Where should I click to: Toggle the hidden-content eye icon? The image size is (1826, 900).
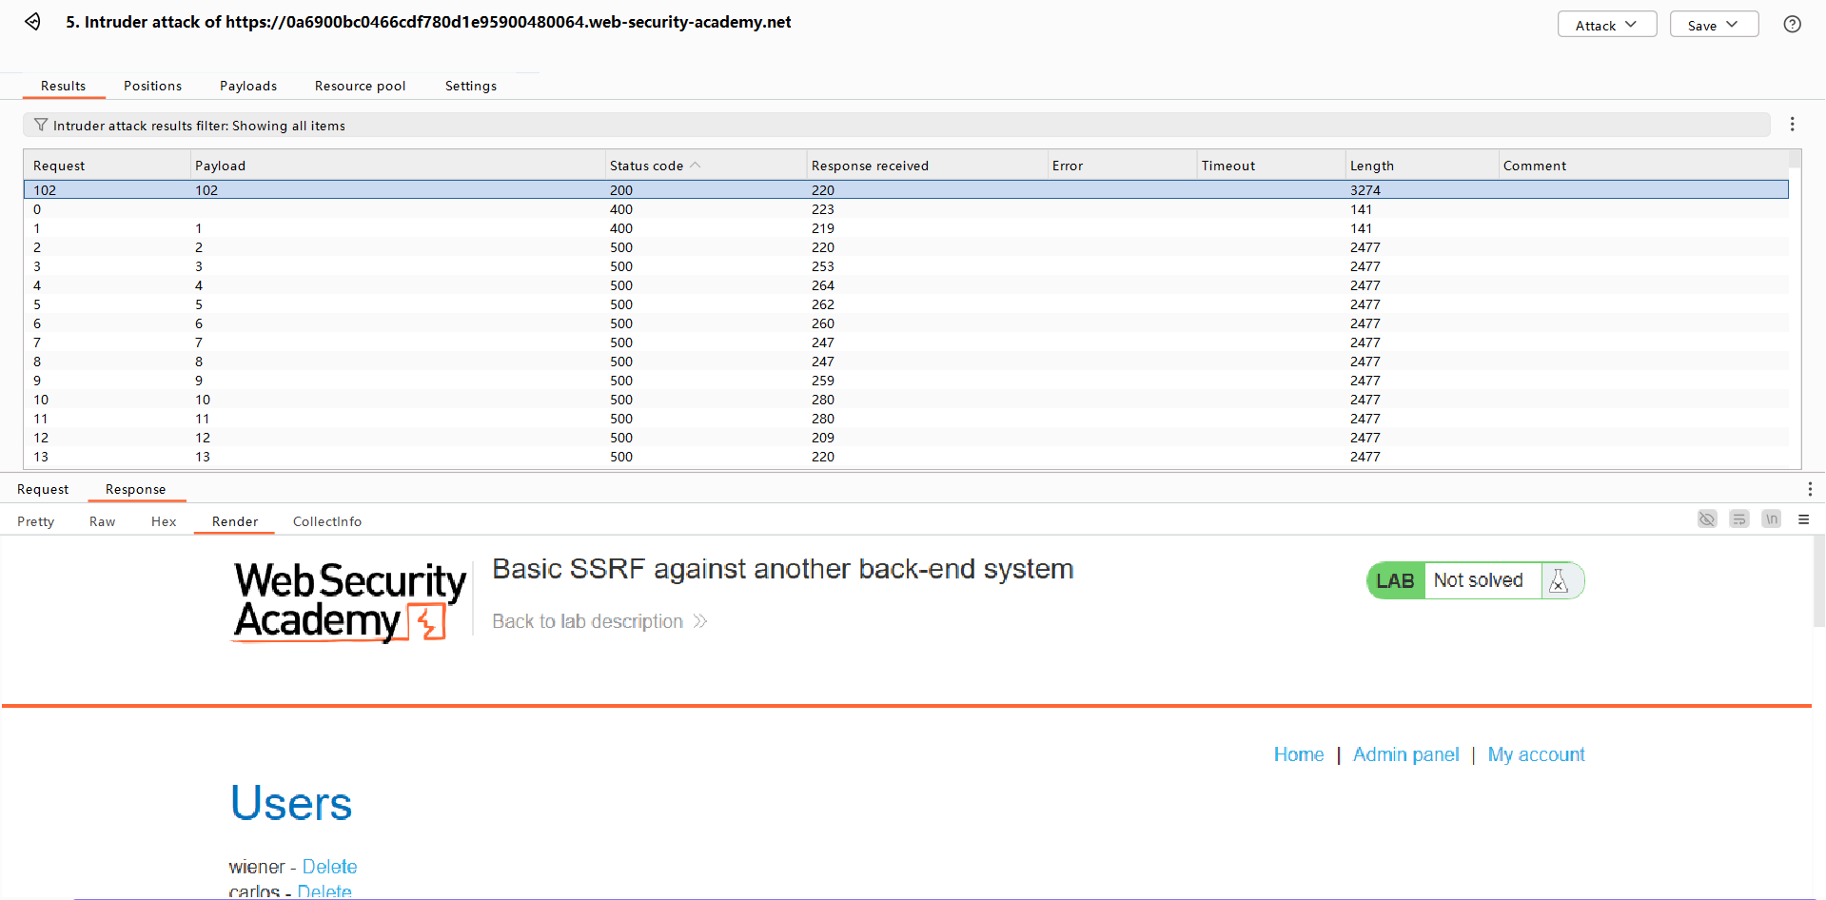(x=1707, y=519)
